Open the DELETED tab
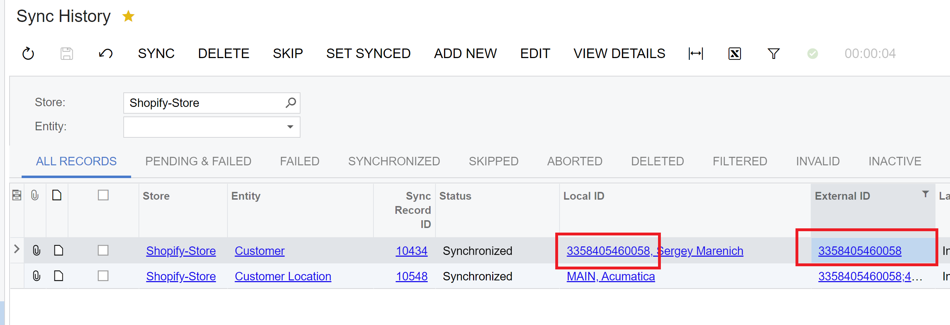The width and height of the screenshot is (950, 325). (658, 161)
